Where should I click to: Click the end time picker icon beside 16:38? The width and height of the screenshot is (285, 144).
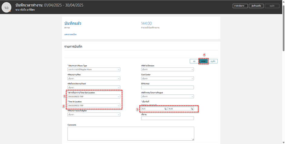click(192, 109)
